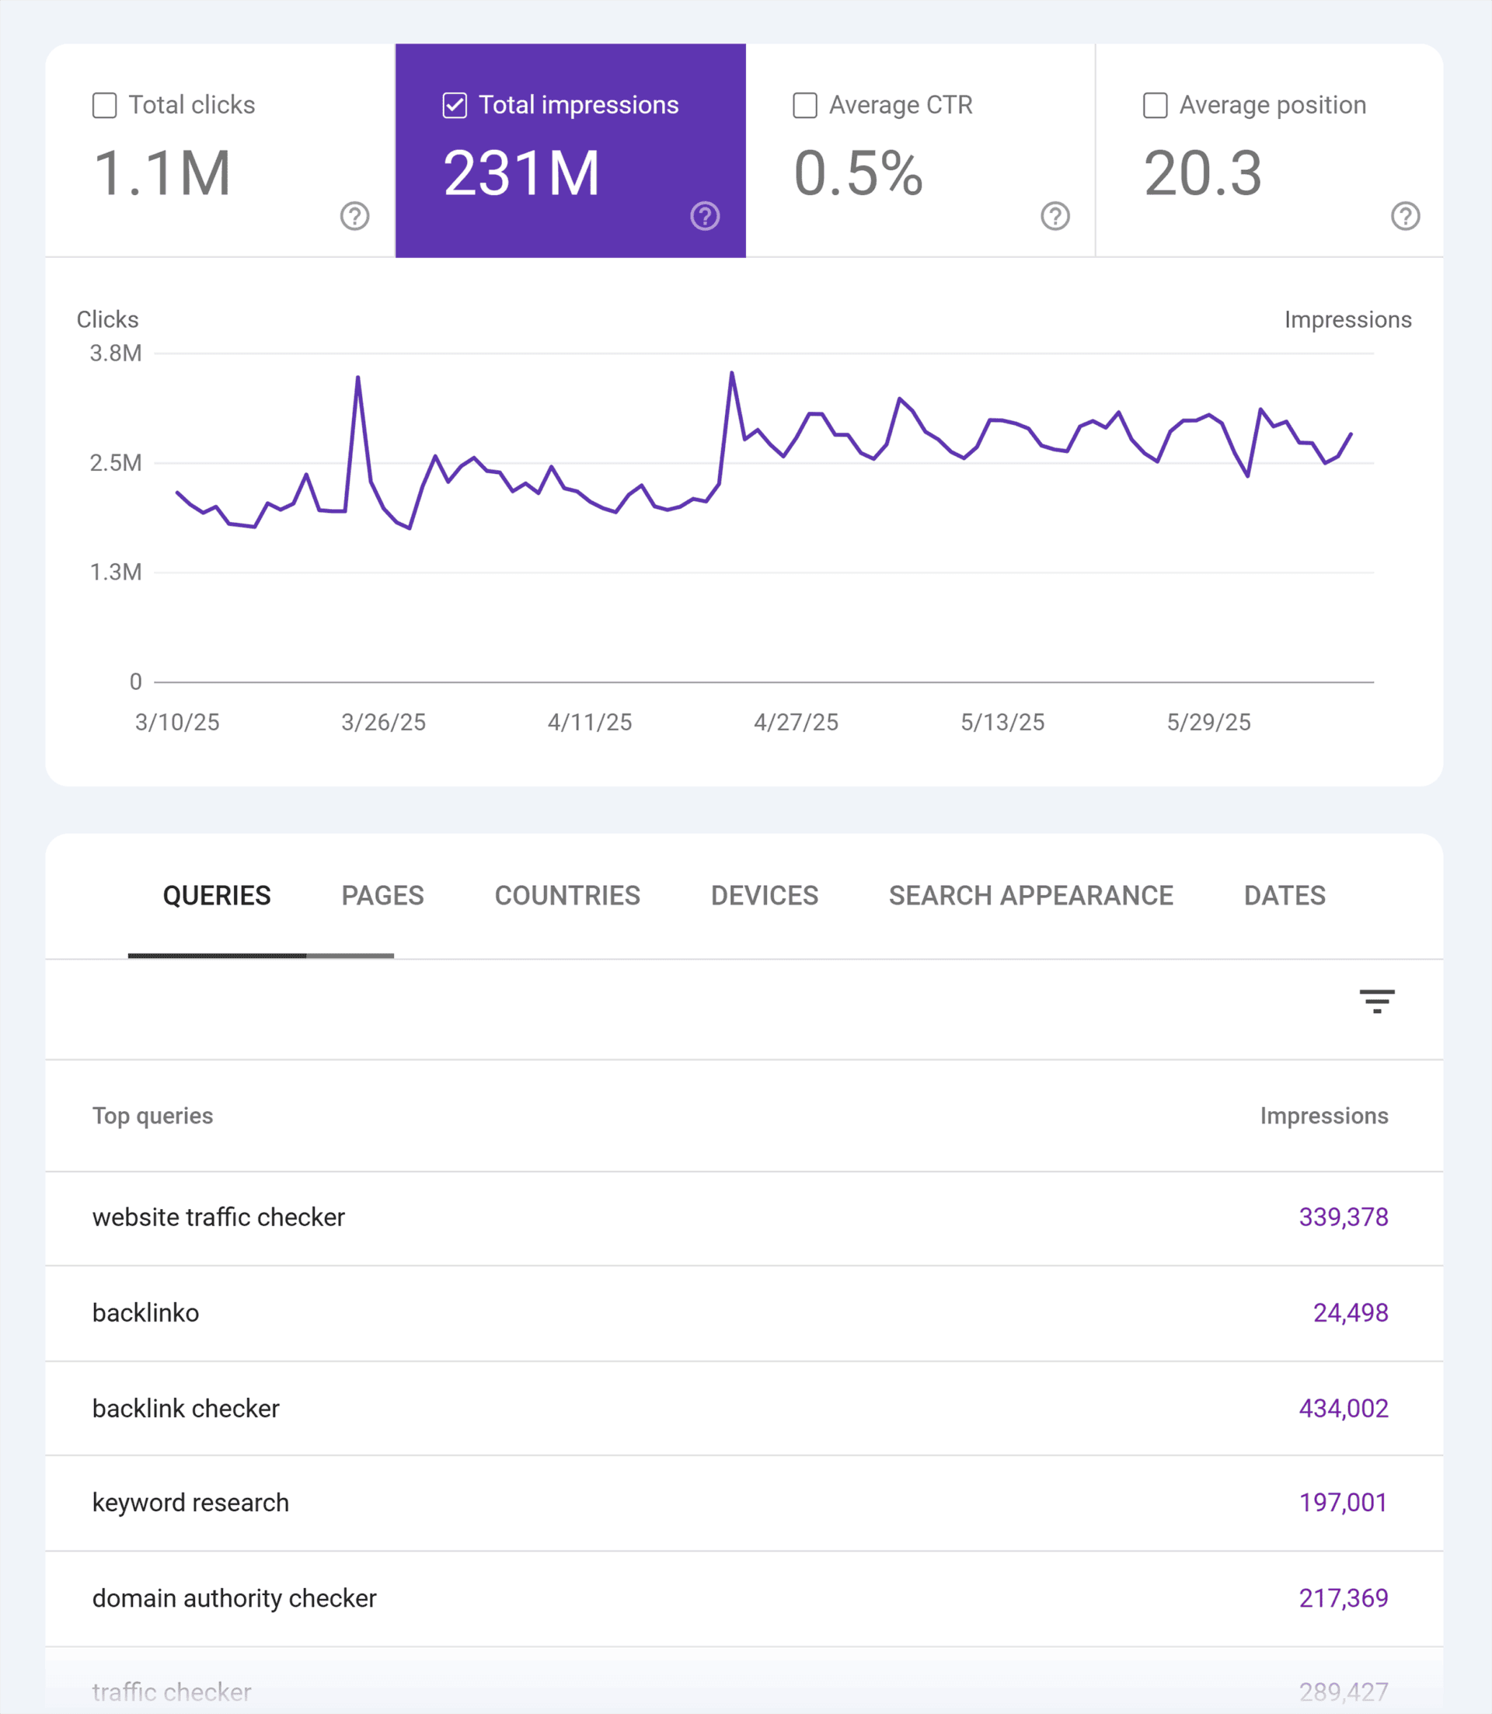This screenshot has width=1492, height=1714.
Task: Open the 'backlinko' query row
Action: coord(744,1314)
